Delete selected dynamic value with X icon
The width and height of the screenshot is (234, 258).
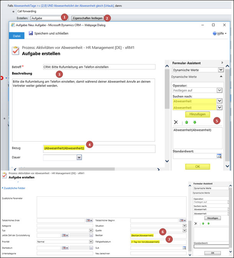tap(176, 122)
